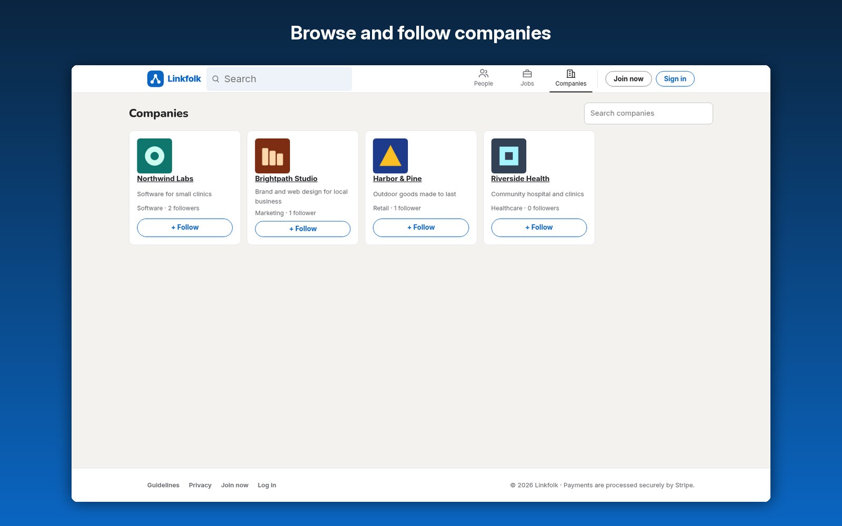This screenshot has width=842, height=526.
Task: Open the Guidelines footer link
Action: tap(163, 485)
